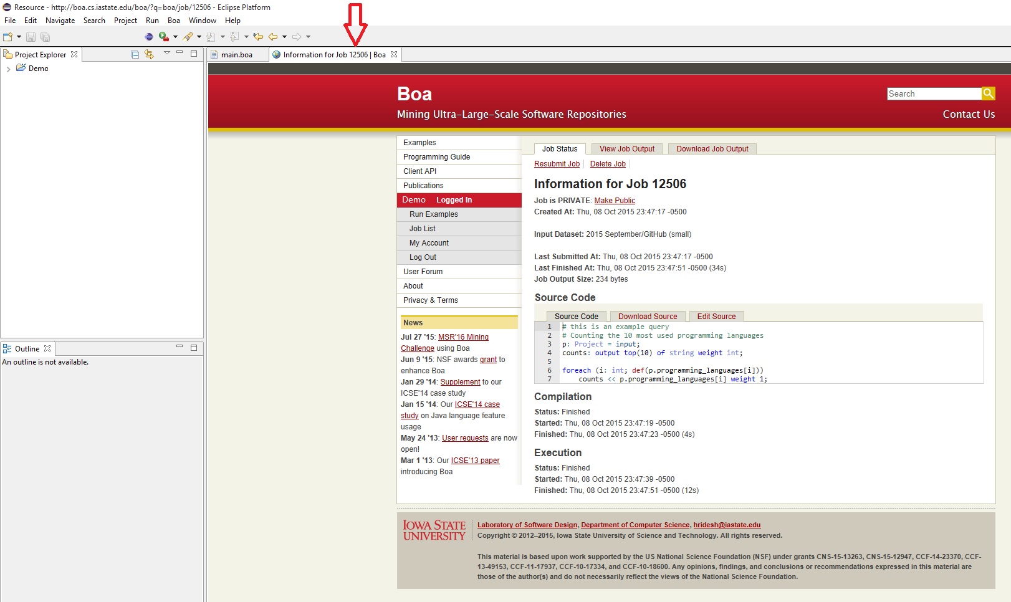Open the Project Explorer View Menu dropdown
The width and height of the screenshot is (1011, 602).
coord(166,54)
